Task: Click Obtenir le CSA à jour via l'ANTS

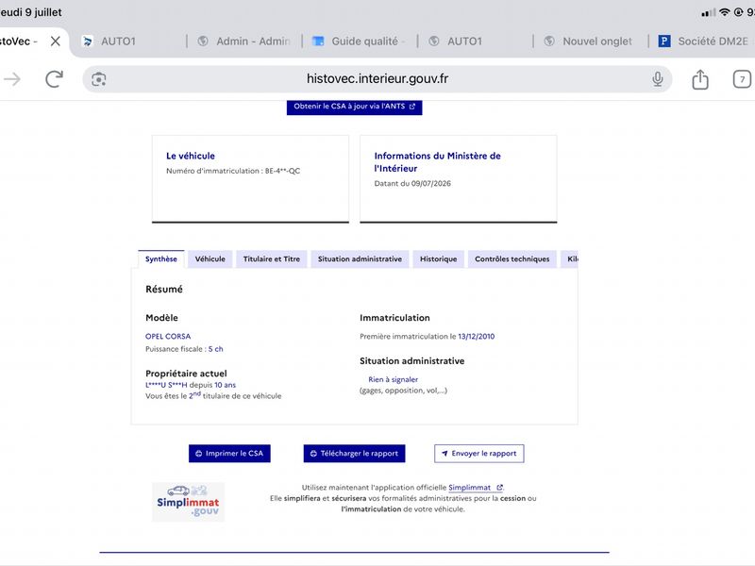Action: point(355,107)
